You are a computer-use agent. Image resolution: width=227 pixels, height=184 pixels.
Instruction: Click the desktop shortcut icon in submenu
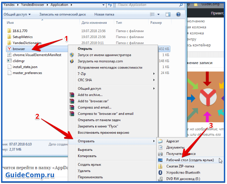pyautogui.click(x=160, y=160)
